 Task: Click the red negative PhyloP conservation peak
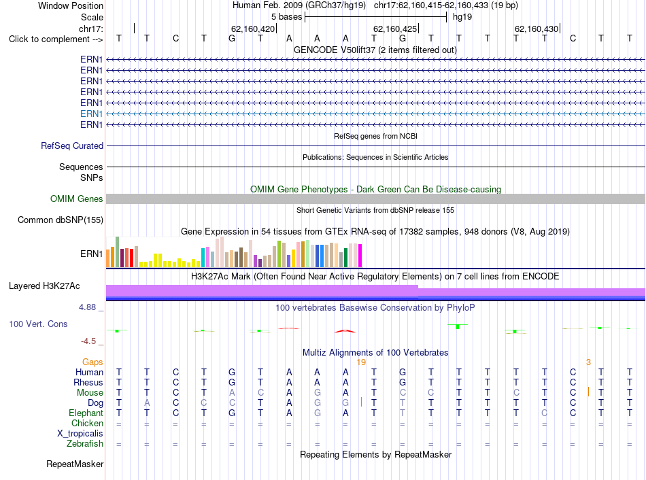(345, 330)
